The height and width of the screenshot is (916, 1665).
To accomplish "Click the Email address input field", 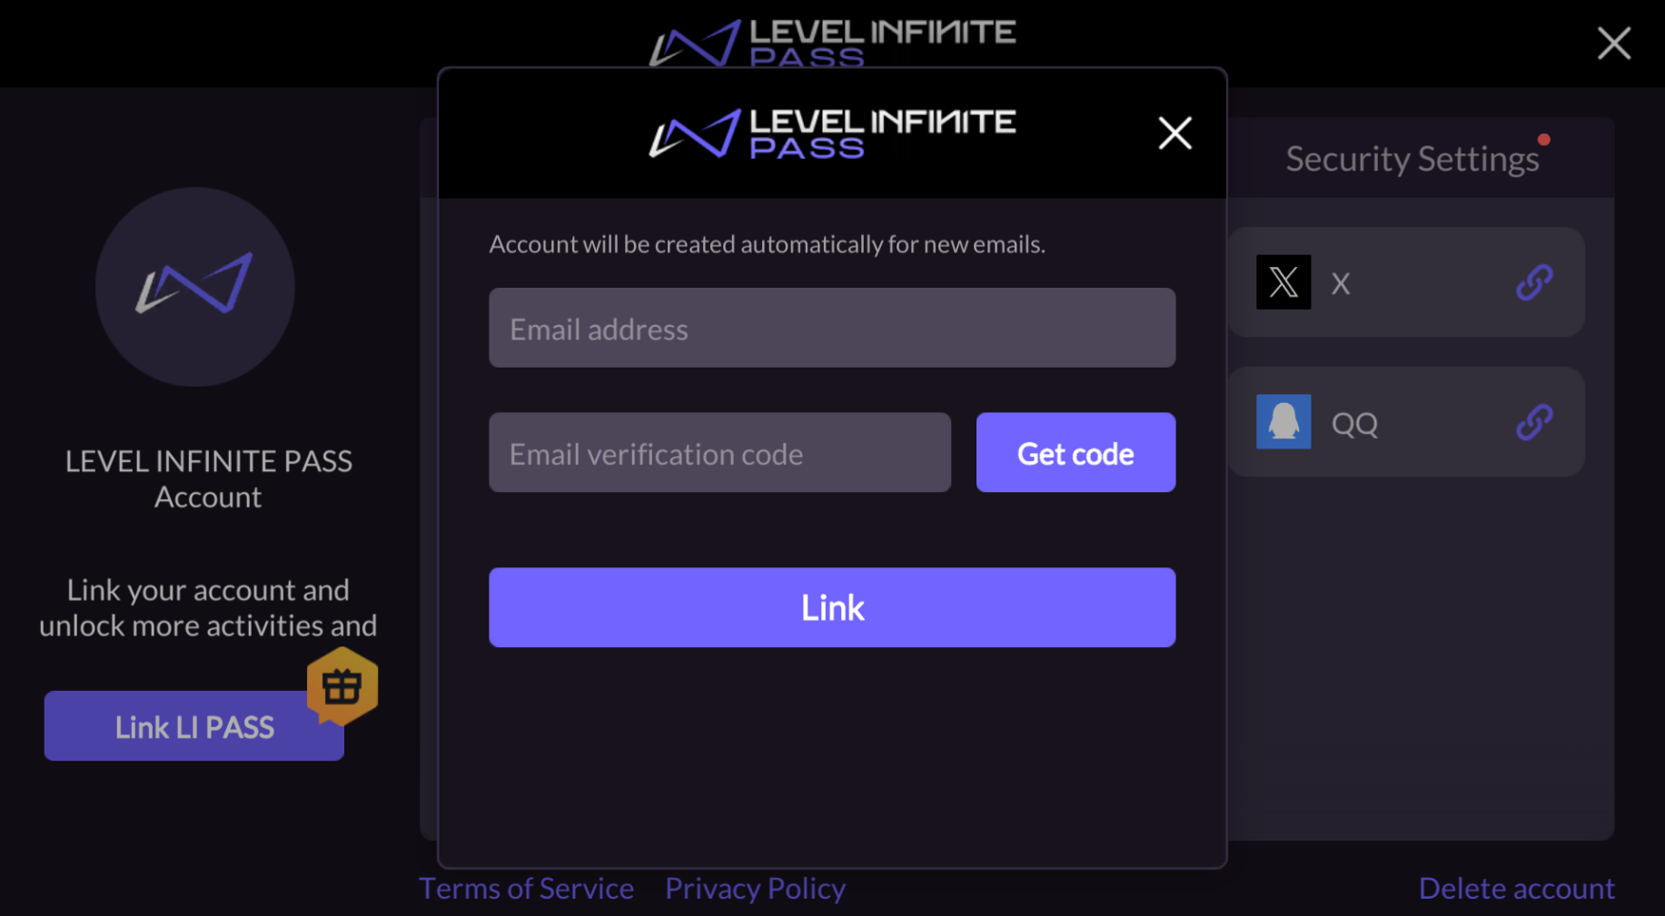I will (x=831, y=328).
